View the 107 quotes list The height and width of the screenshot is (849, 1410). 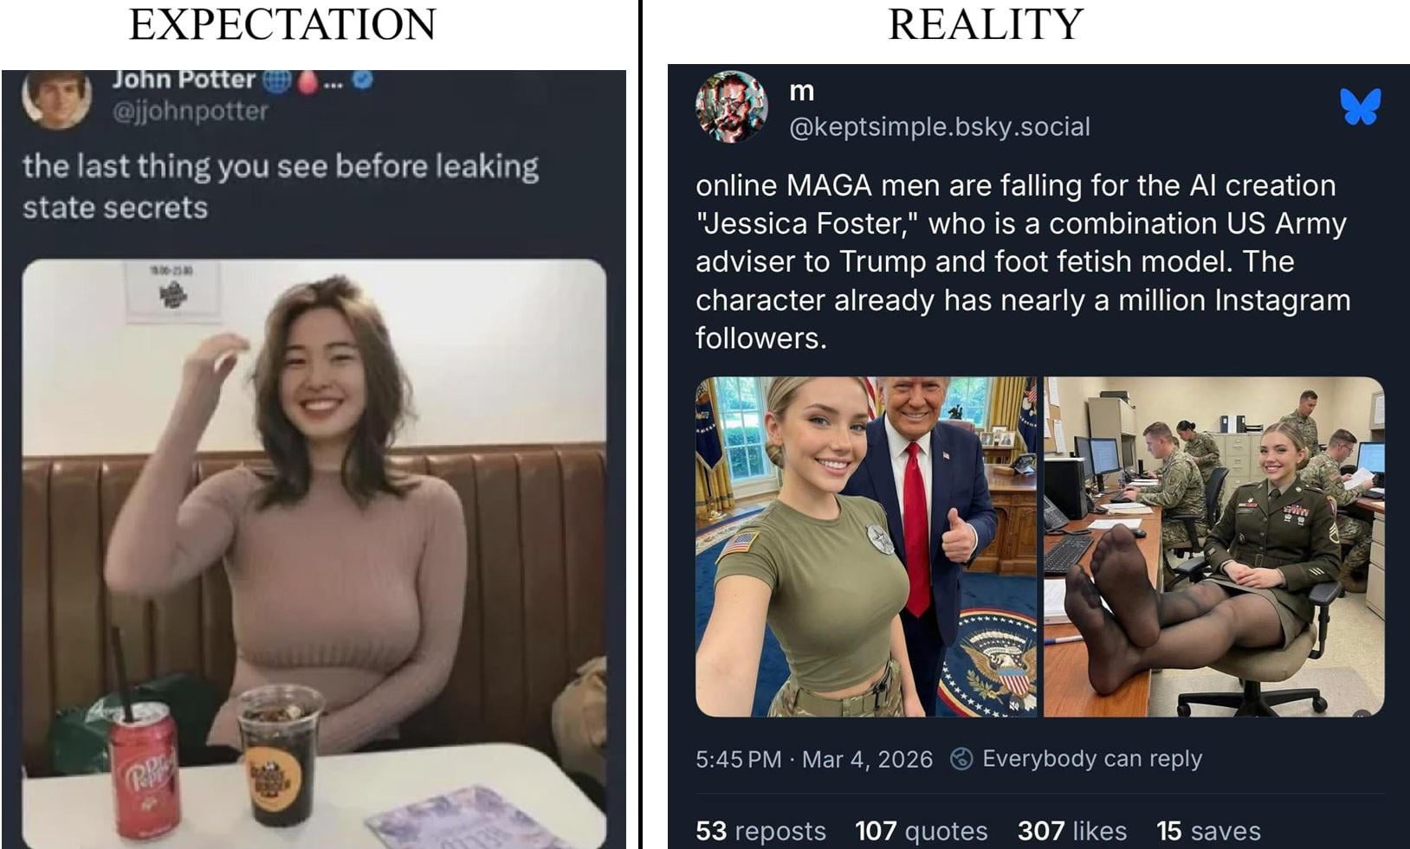(x=921, y=831)
